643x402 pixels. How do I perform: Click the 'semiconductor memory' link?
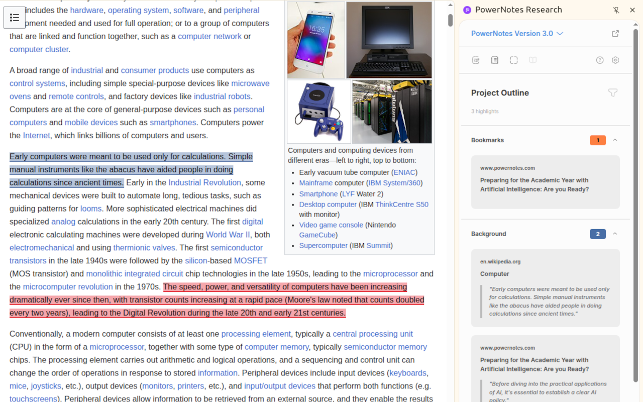pos(385,347)
